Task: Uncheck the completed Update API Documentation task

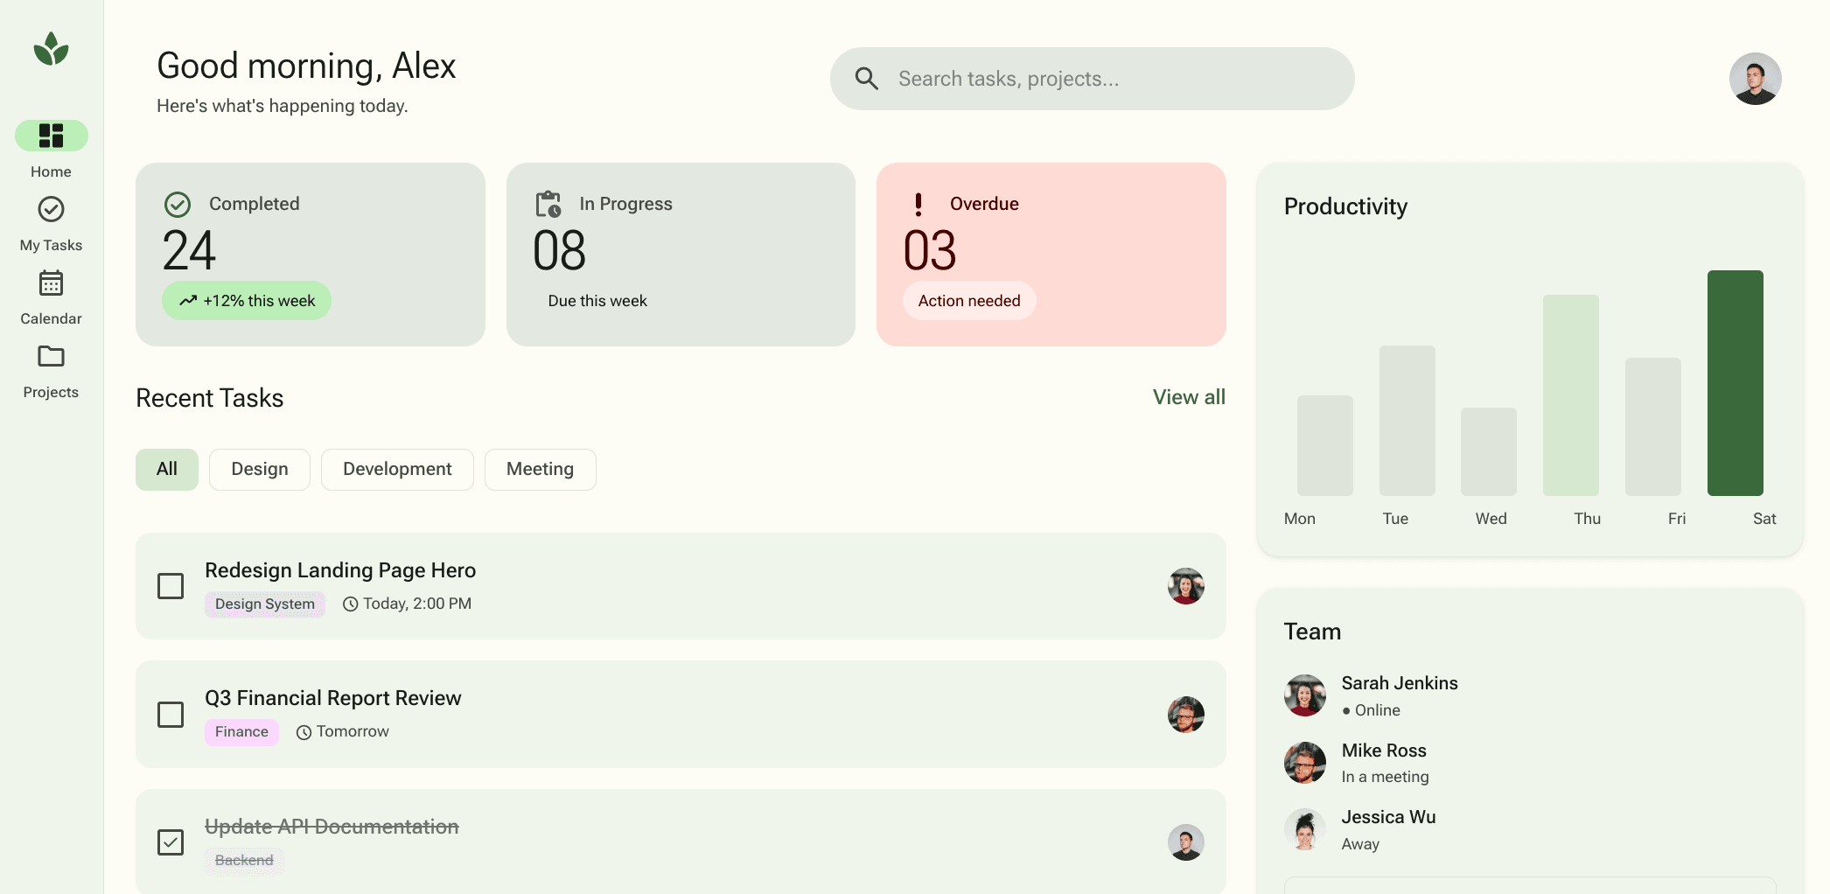Action: tap(171, 842)
